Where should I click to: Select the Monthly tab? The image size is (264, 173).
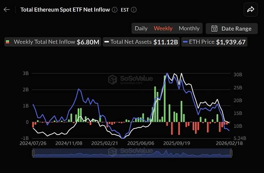[x=189, y=28]
